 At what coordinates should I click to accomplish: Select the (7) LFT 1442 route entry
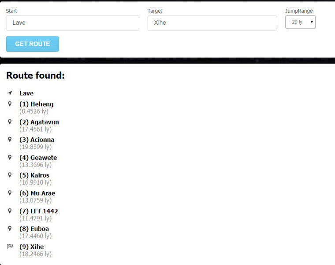[39, 211]
